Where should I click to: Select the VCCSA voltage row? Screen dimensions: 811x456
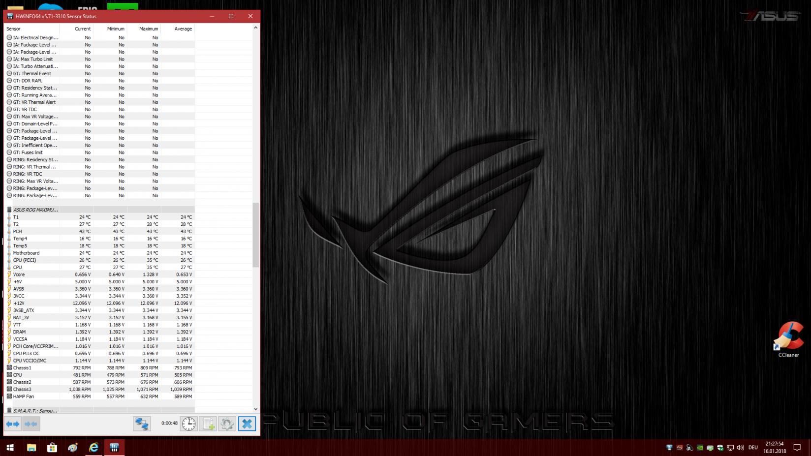[x=99, y=339]
